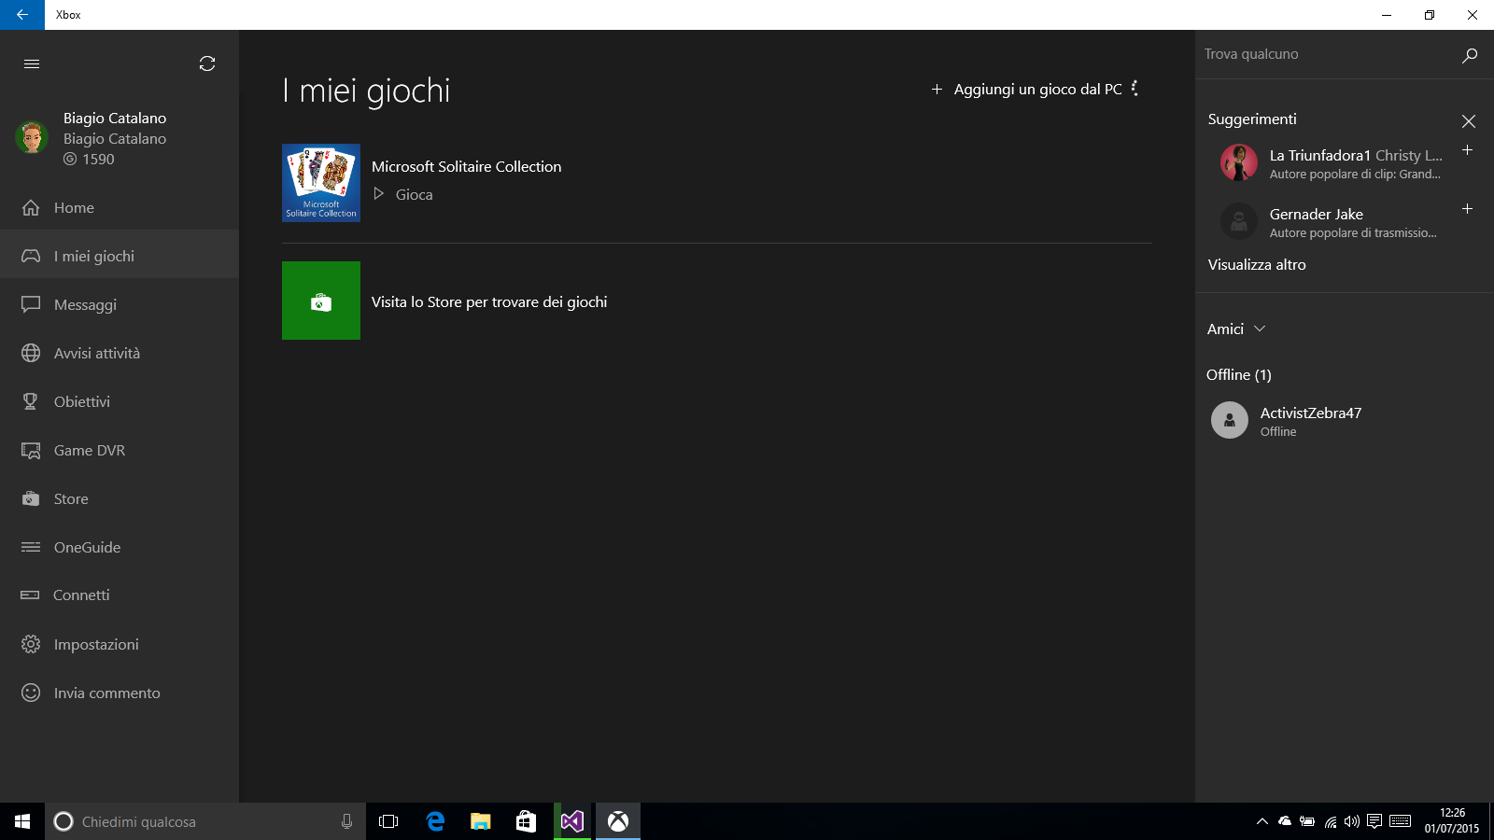
Task: Add Gernader Jake as friend
Action: tap(1468, 209)
